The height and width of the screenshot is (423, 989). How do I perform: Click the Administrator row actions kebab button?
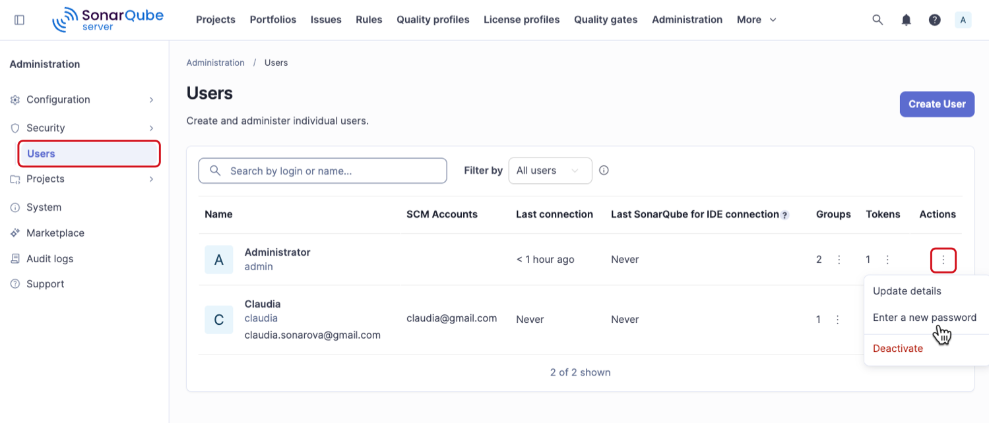coord(943,260)
